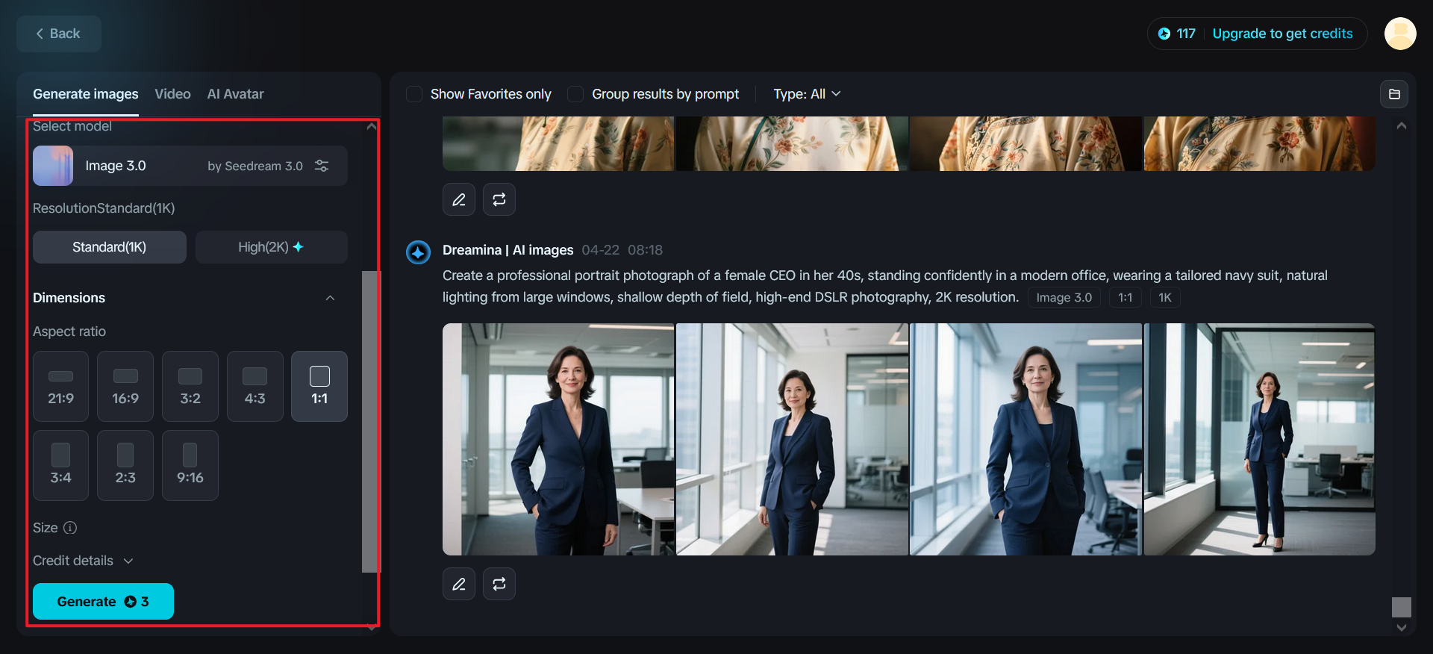Open the Type: All dropdown
The image size is (1433, 654).
(x=807, y=94)
